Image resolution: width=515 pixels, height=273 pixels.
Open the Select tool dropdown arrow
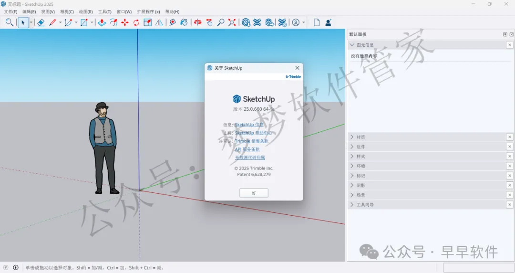31,22
